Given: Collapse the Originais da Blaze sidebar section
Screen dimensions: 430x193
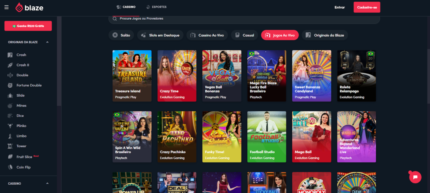Looking at the screenshot, I should point(47,42).
